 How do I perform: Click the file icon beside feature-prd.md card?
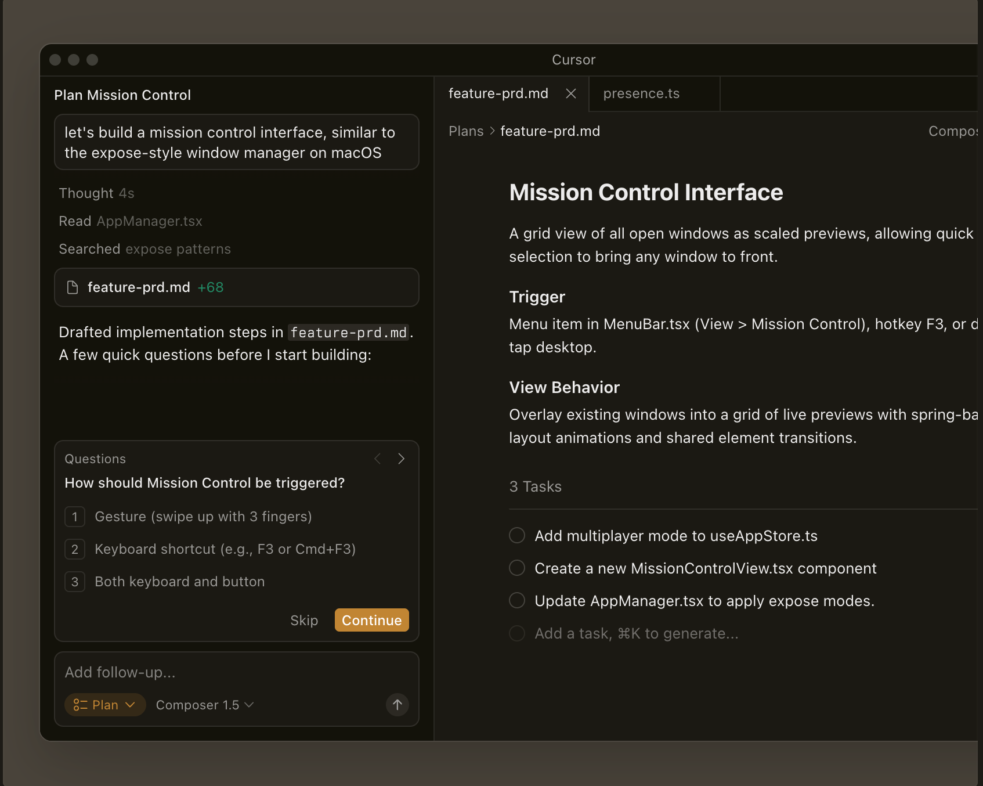pos(73,287)
